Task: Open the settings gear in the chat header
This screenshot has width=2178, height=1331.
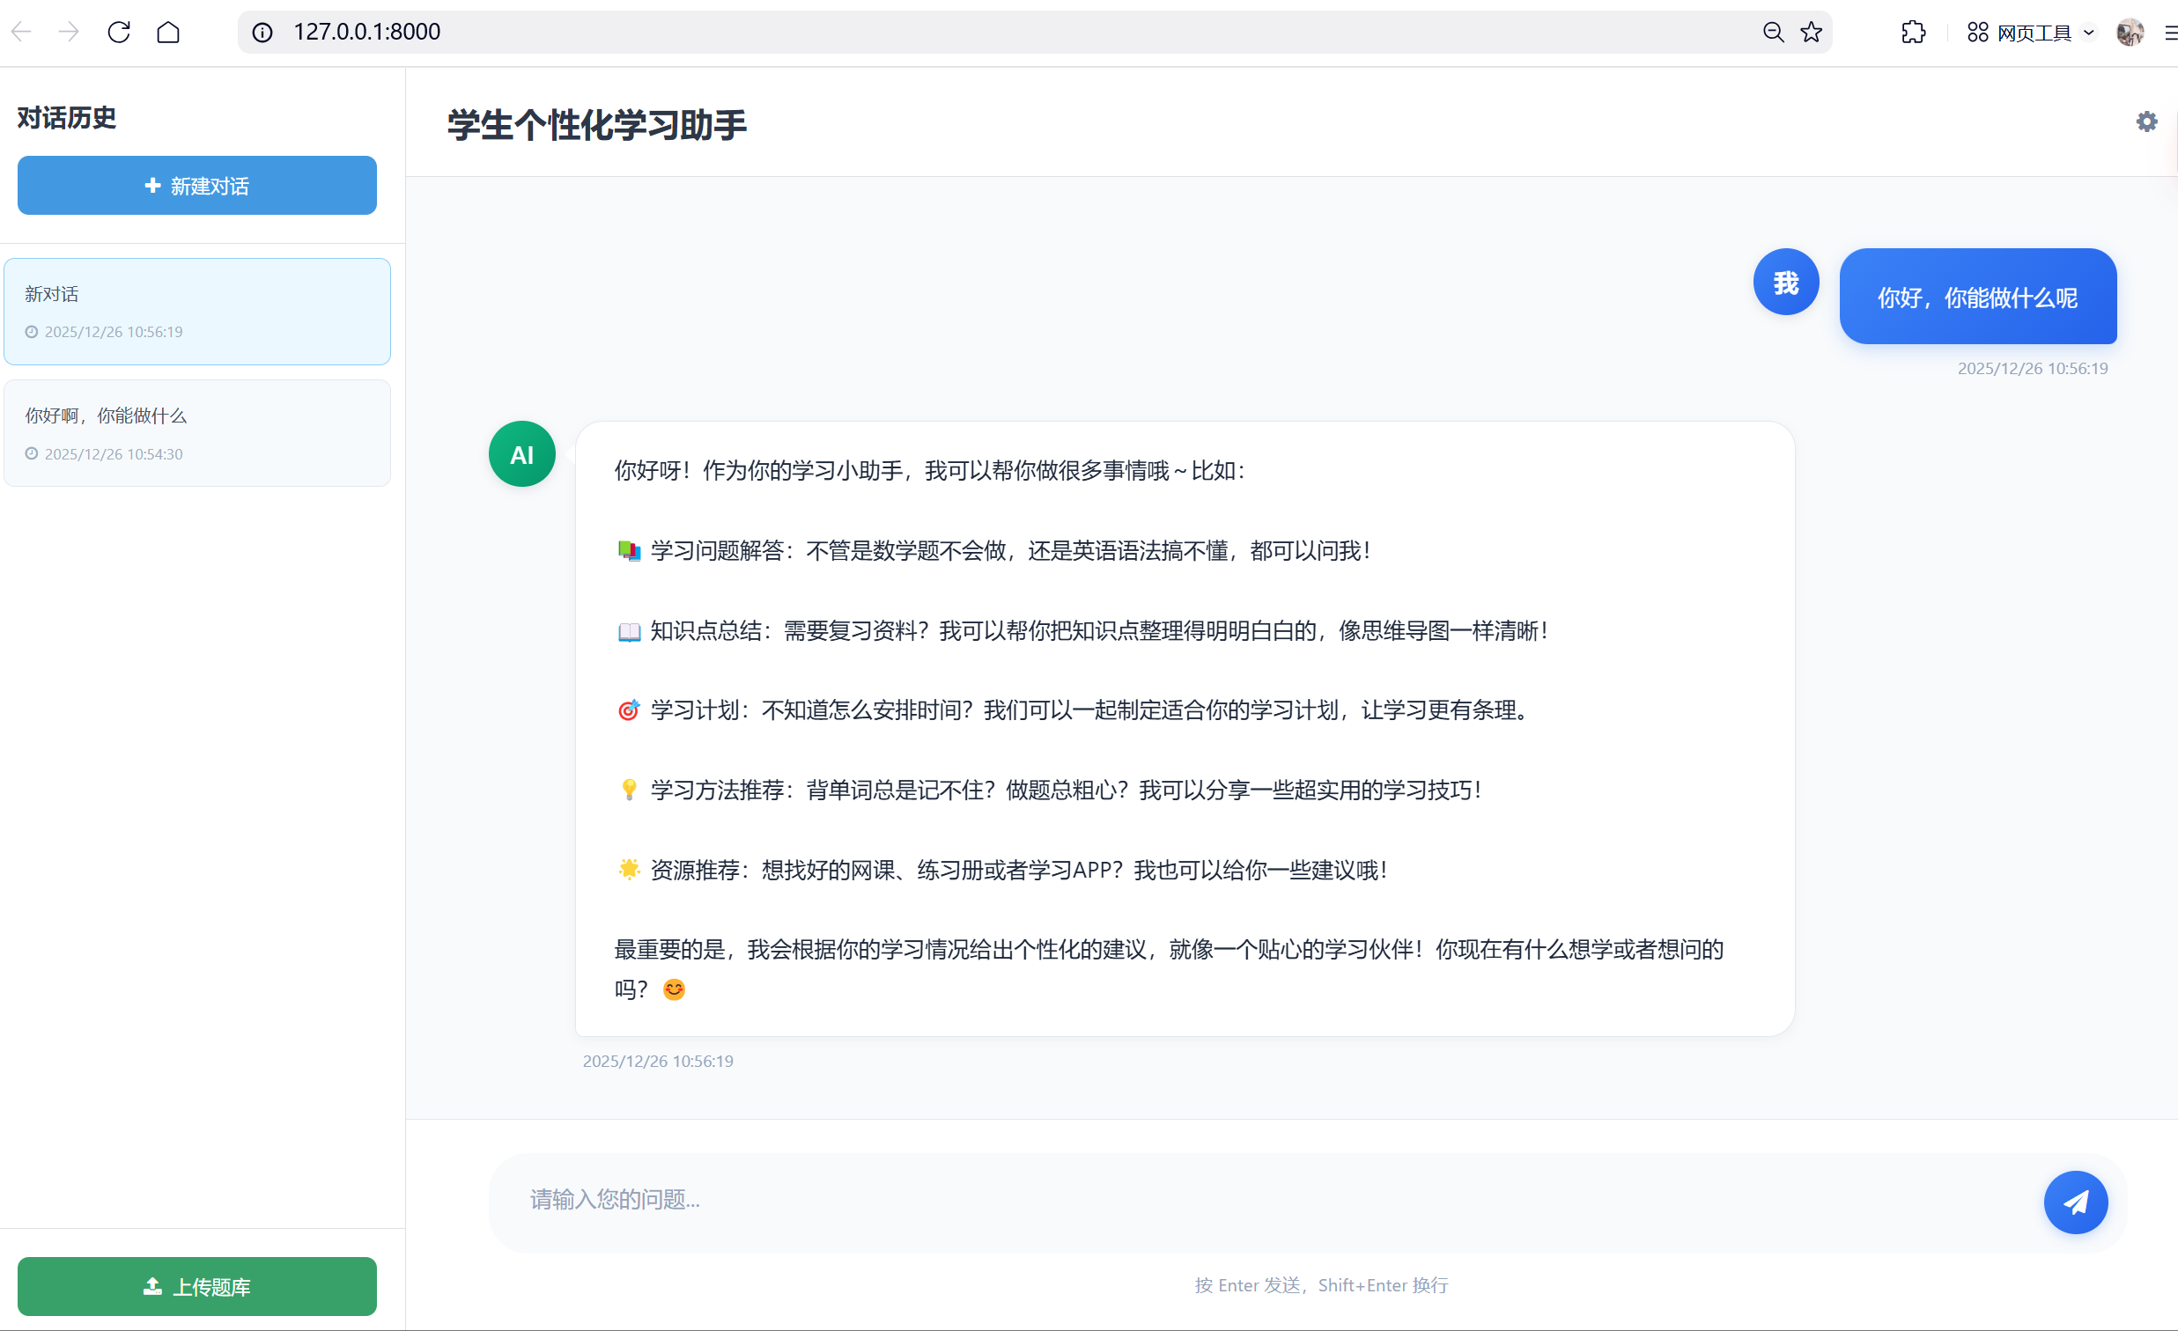Action: 2145,121
